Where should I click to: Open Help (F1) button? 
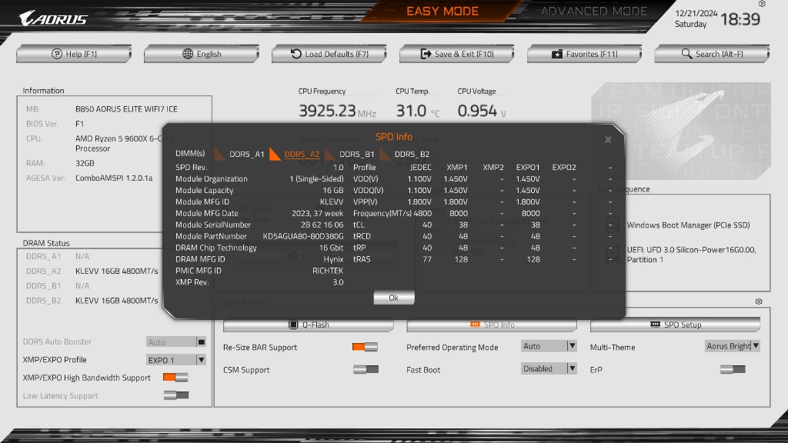click(x=74, y=54)
